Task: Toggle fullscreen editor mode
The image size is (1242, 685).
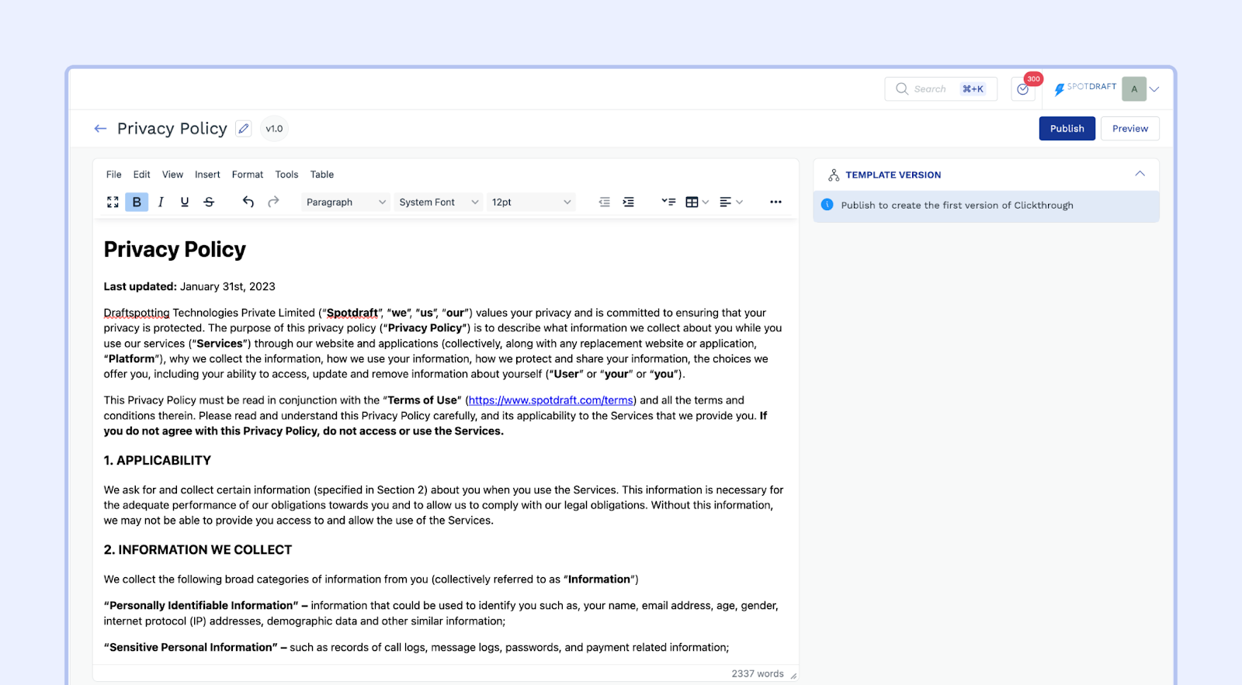Action: click(113, 202)
